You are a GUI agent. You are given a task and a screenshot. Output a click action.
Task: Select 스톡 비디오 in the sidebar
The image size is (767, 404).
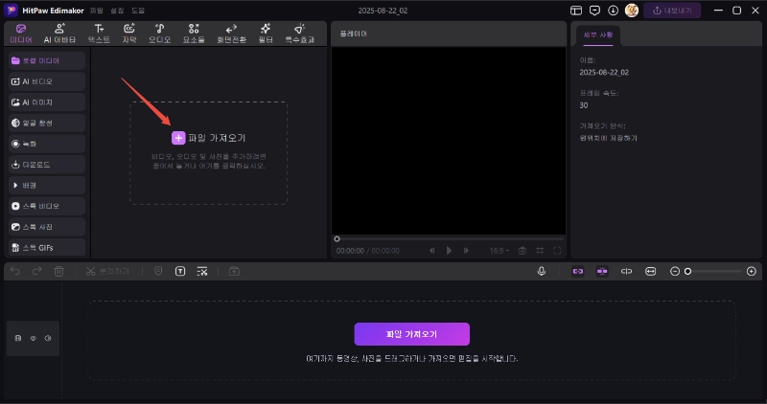(x=47, y=206)
